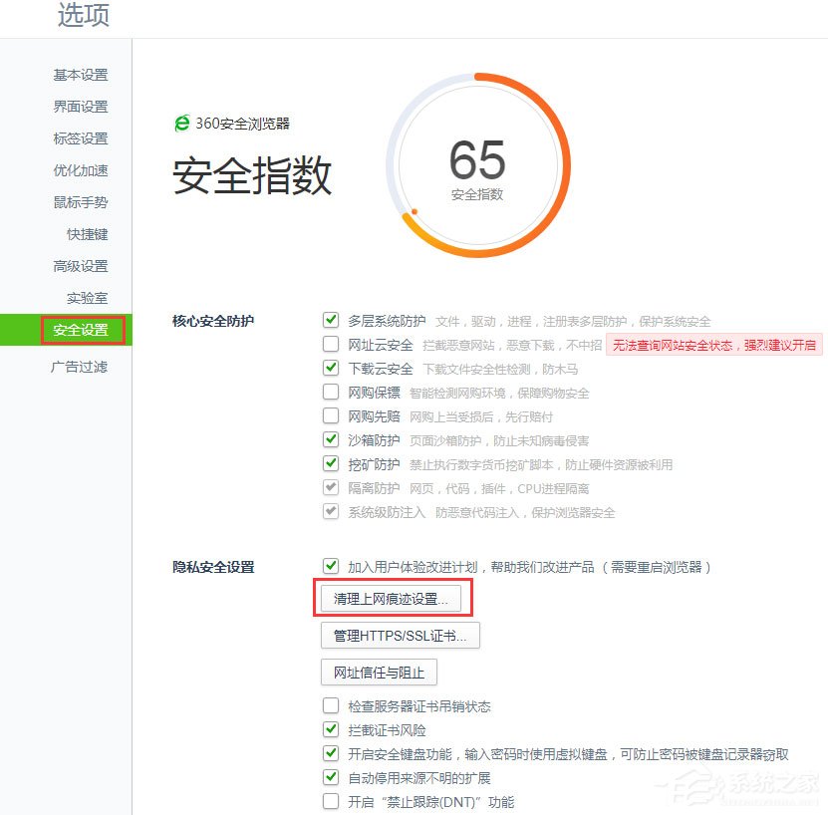Switch to 基本设置 in the sidebar
This screenshot has width=828, height=815.
[87, 75]
